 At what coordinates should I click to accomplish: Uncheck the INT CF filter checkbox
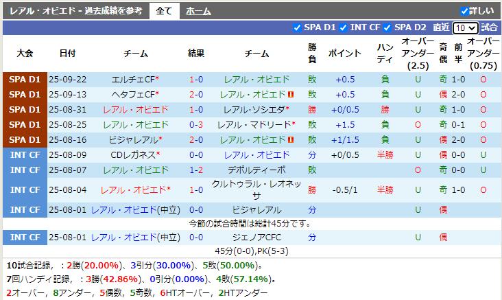coord(343,28)
